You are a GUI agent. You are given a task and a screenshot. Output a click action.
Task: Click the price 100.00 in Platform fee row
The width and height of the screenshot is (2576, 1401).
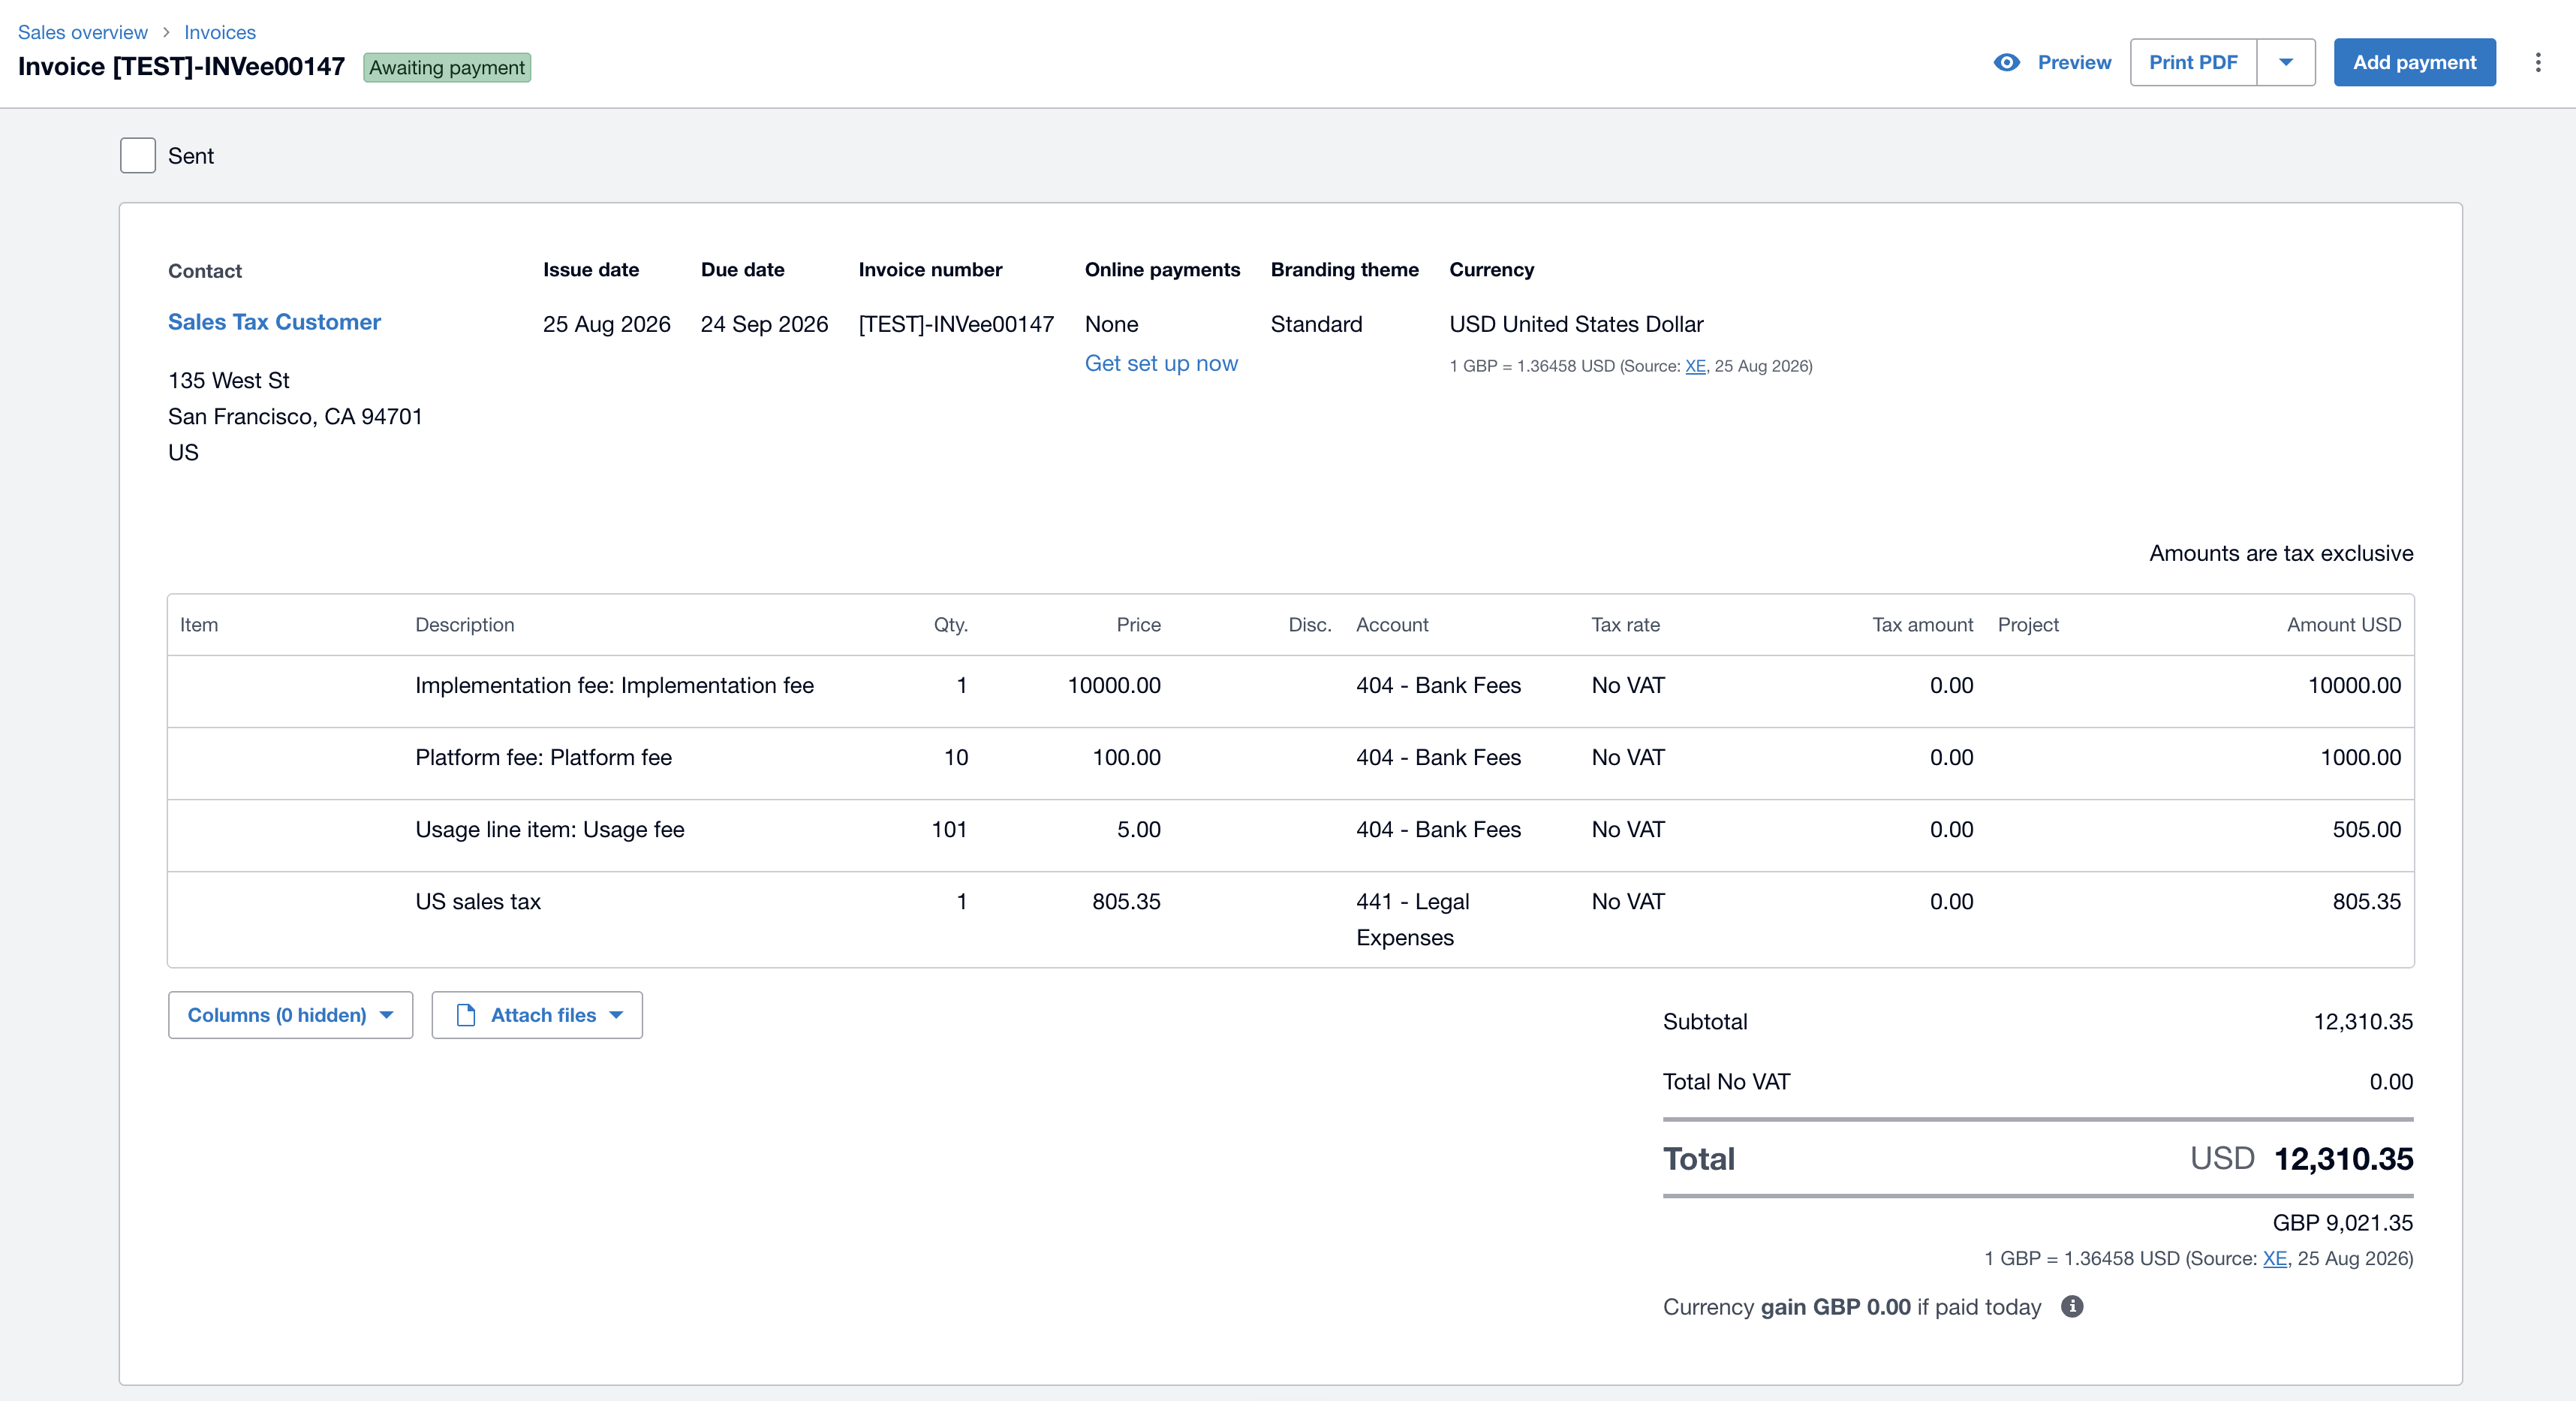point(1126,757)
